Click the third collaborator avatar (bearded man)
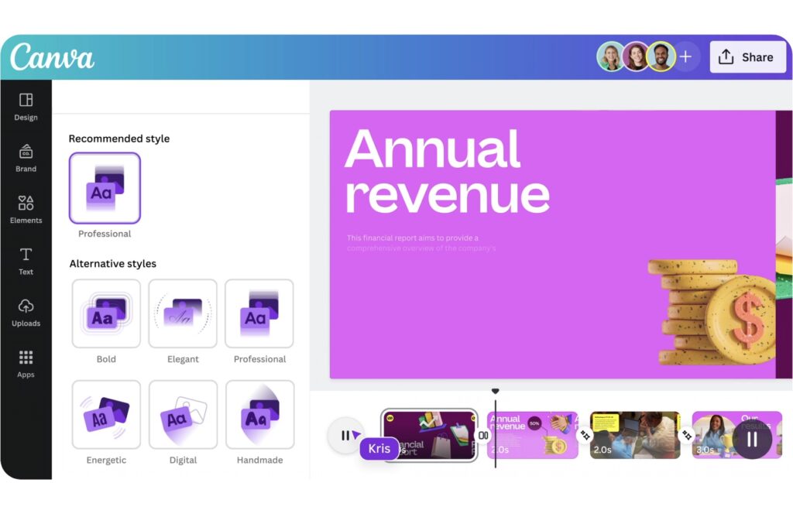Screen dimensions: 793x517 661,56
